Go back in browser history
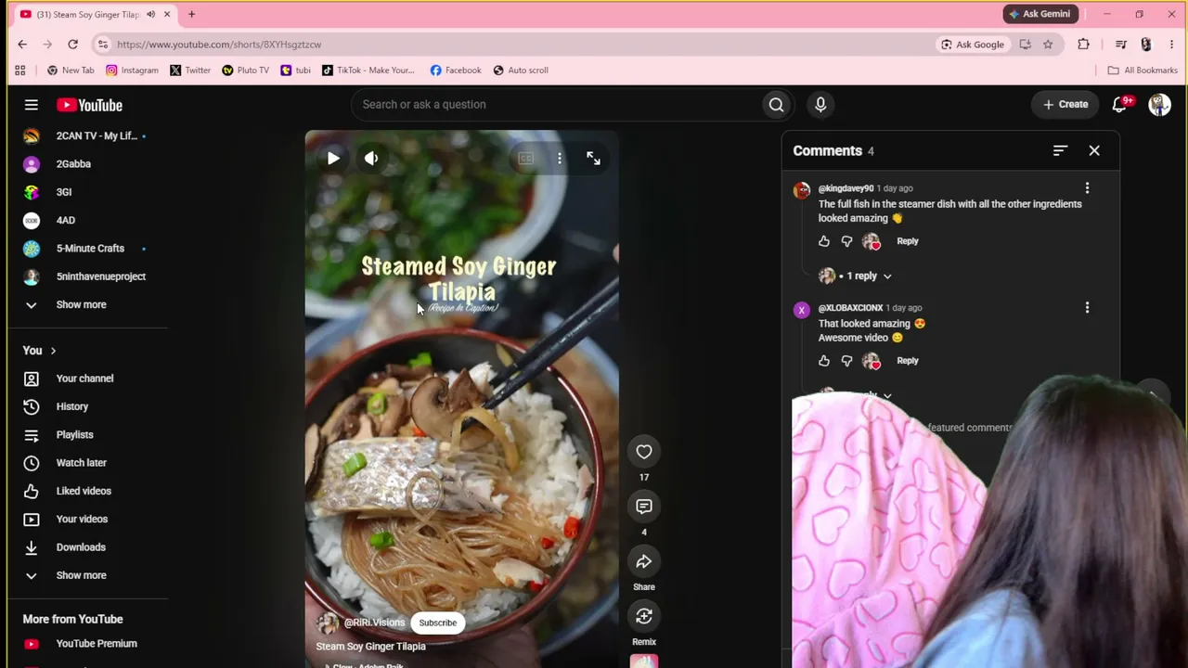Image resolution: width=1188 pixels, height=668 pixels. pos(22,45)
